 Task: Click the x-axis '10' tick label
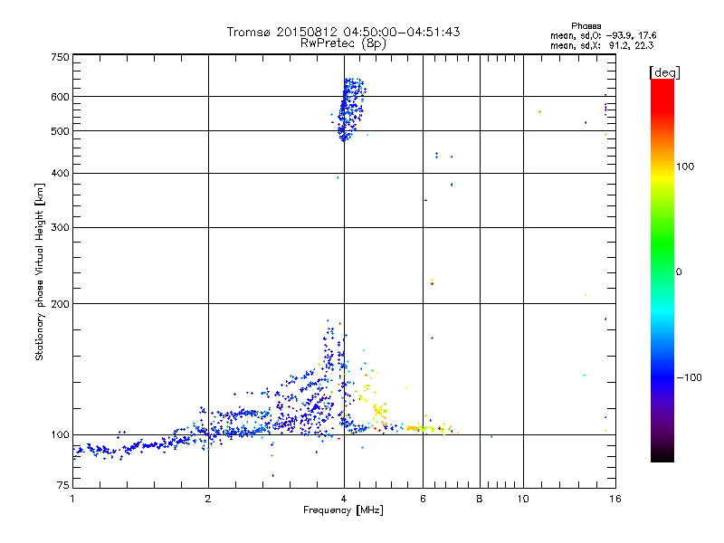click(523, 499)
